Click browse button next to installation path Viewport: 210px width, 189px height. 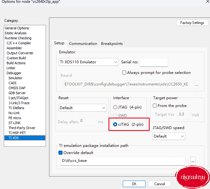point(193,161)
